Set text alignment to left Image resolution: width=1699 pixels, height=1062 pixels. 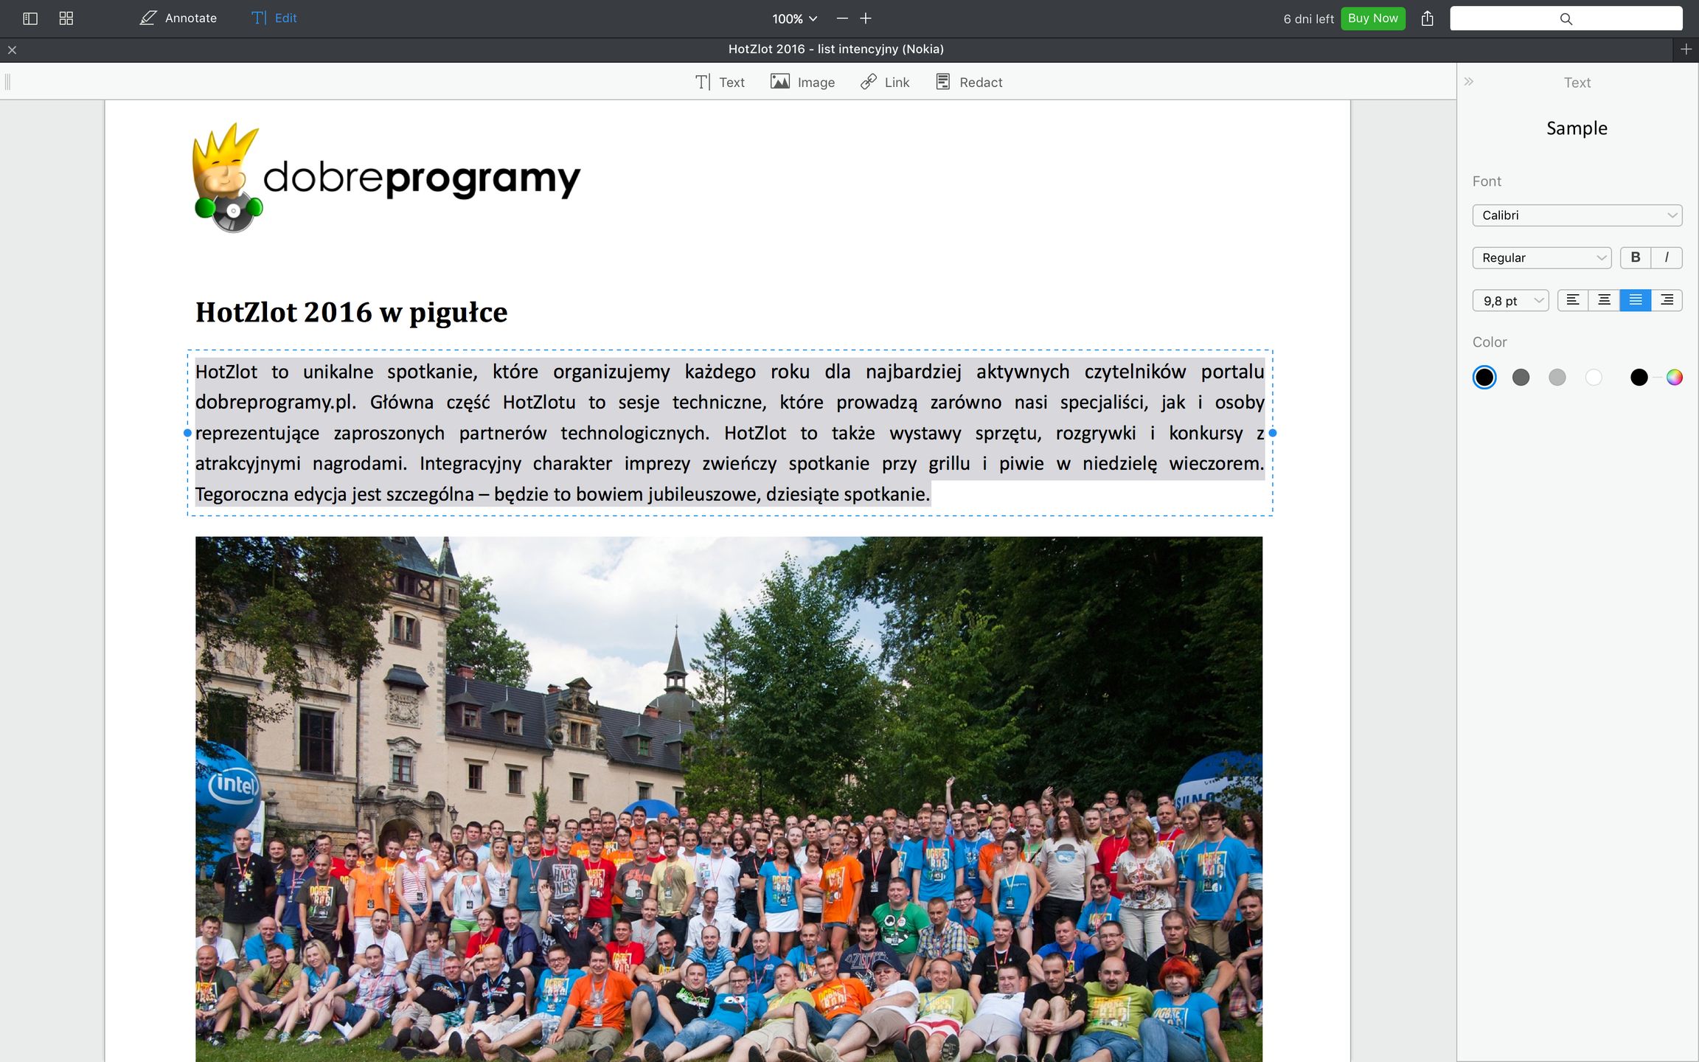click(1573, 300)
